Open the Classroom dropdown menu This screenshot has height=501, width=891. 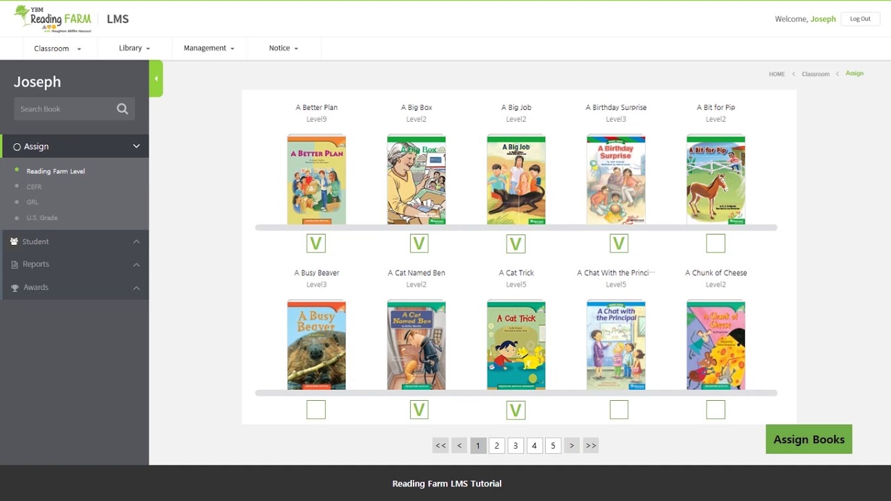[58, 49]
